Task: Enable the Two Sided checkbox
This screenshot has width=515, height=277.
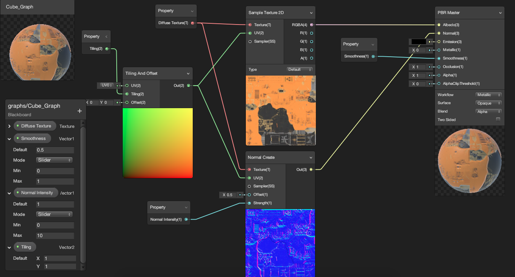Action: coord(498,120)
